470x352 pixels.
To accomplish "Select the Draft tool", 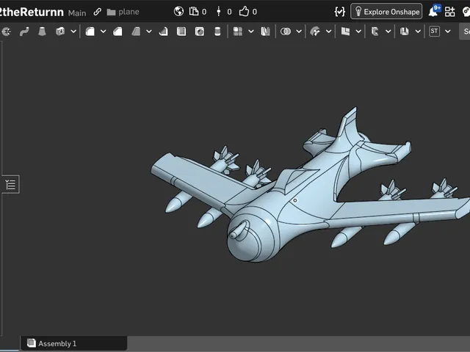I will (x=136, y=32).
